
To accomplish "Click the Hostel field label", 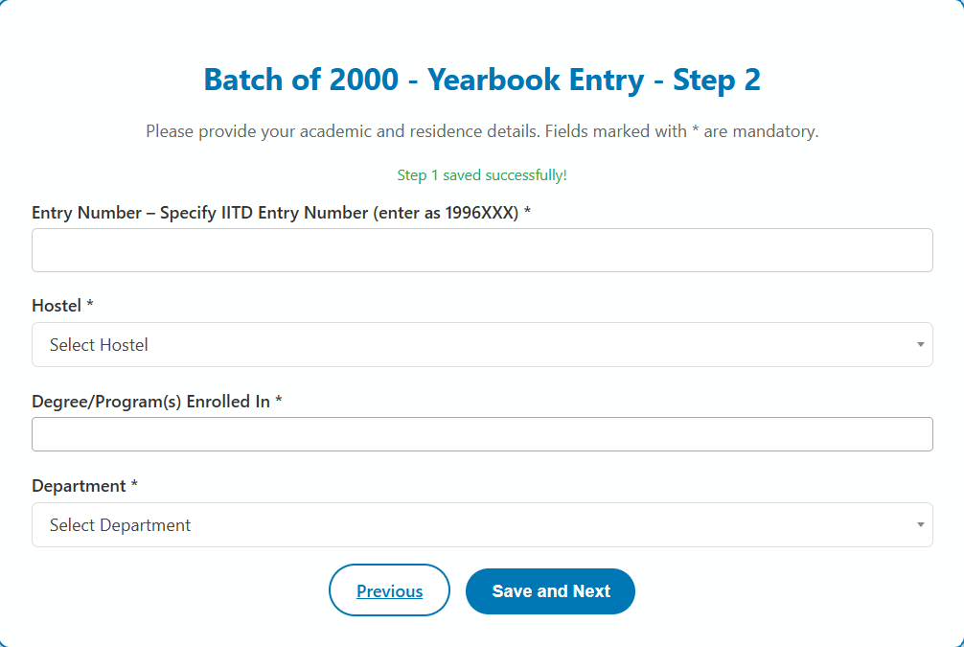I will (57, 306).
